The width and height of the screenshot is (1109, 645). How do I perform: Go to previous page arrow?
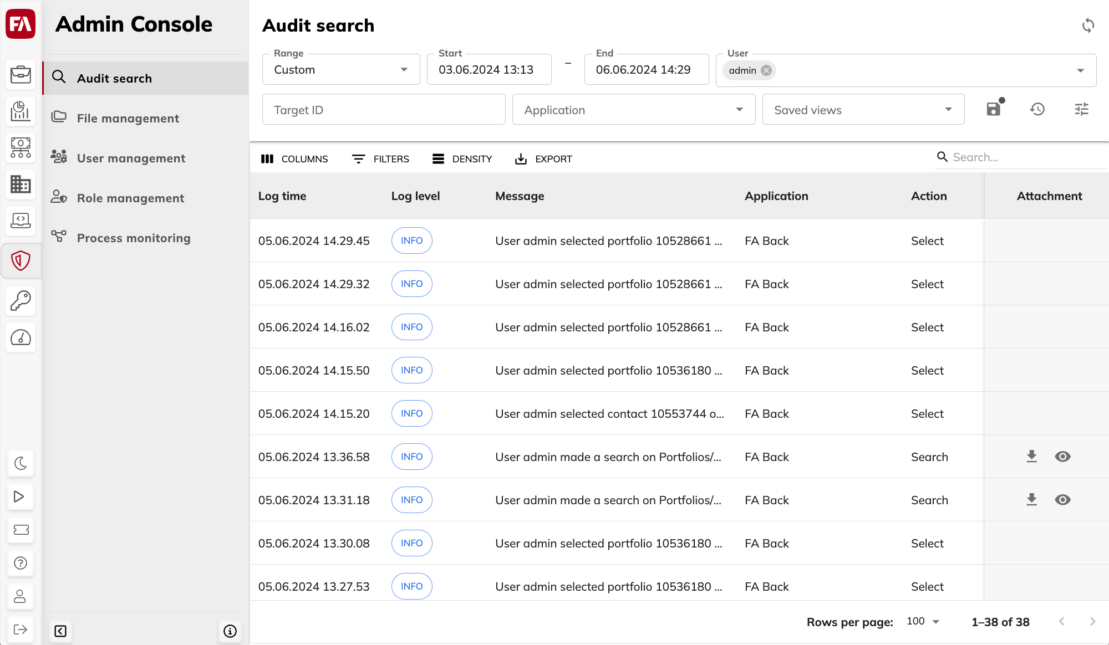1061,622
